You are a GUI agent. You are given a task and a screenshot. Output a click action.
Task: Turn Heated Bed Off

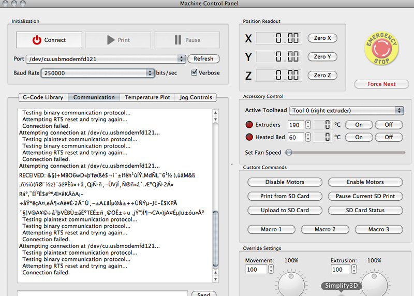coord(389,137)
